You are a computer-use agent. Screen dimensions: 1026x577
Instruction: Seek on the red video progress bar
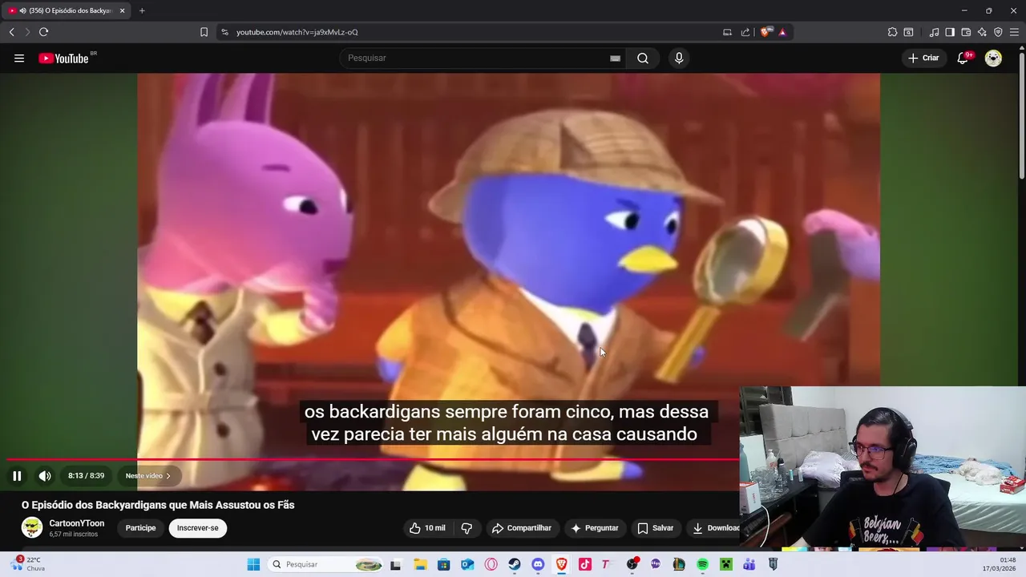click(373, 460)
